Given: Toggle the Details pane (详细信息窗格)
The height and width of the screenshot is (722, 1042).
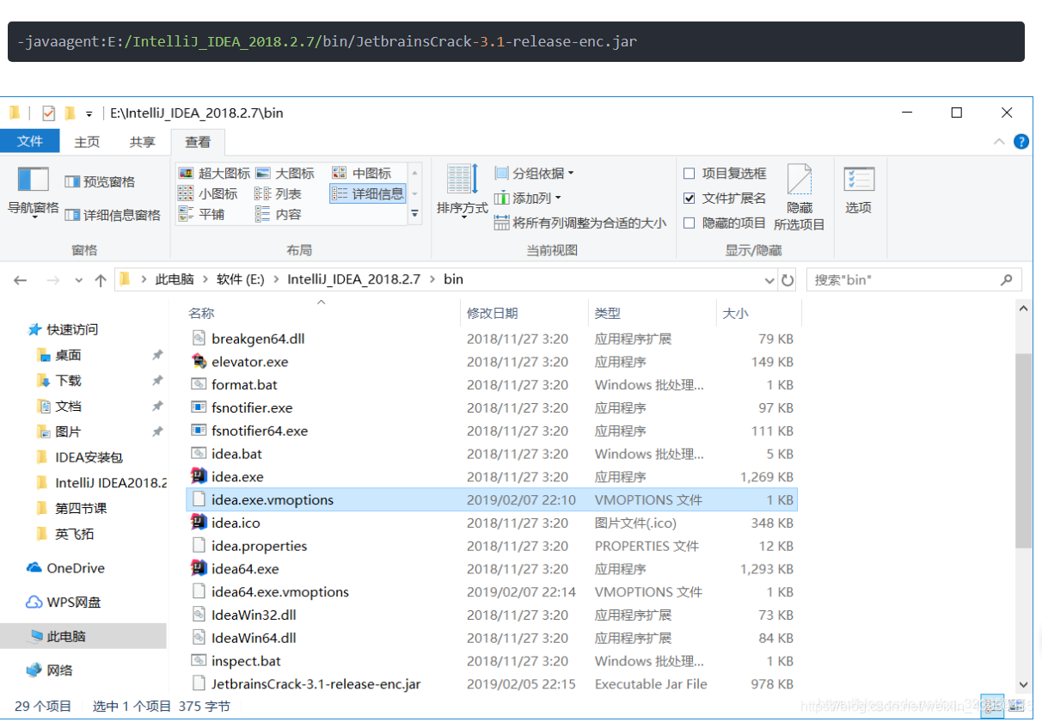Looking at the screenshot, I should pyautogui.click(x=113, y=215).
